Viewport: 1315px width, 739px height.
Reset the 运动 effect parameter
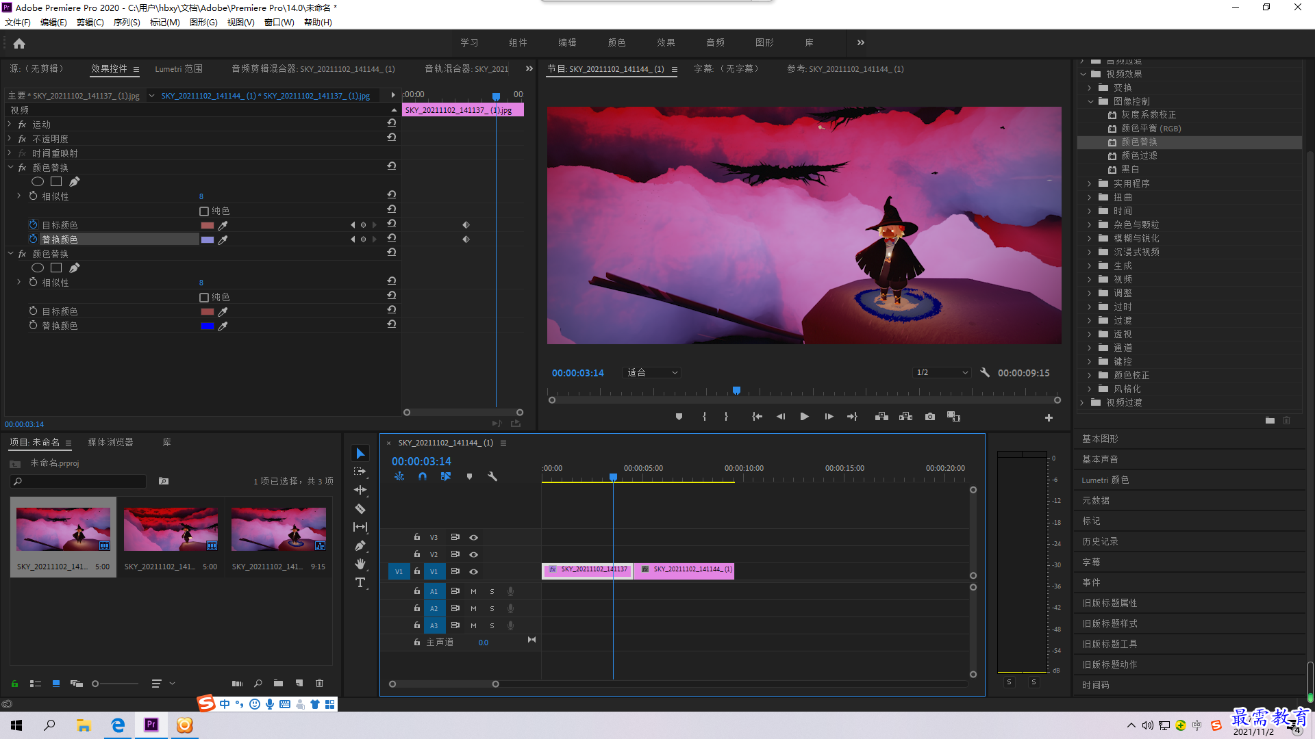[x=392, y=123]
